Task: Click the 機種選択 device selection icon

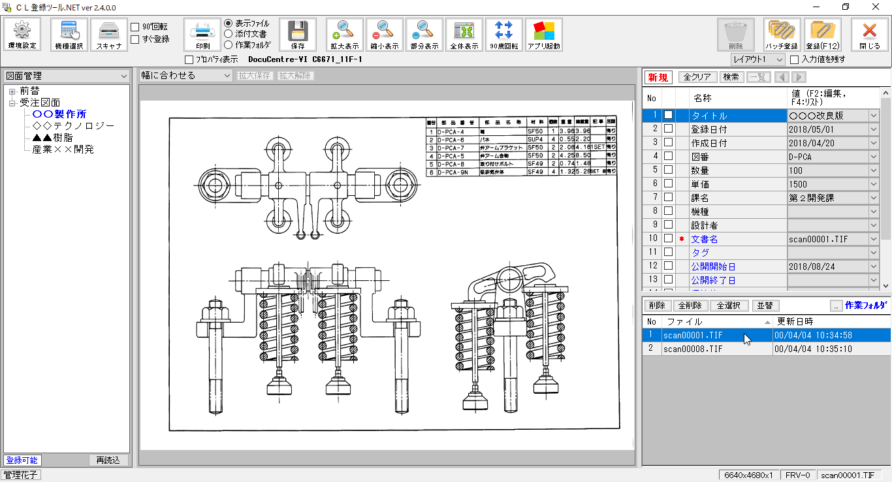Action: coord(69,35)
